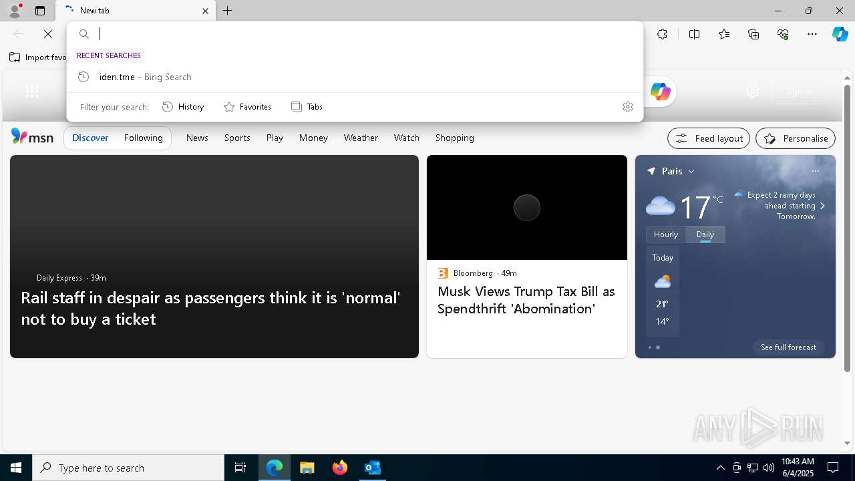855x481 pixels.
Task: Open Task View in the taskbar
Action: [x=240, y=468]
